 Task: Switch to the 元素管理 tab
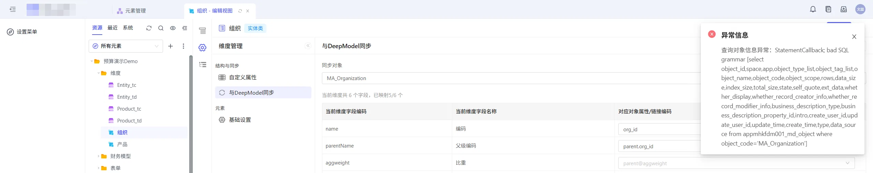[x=131, y=11]
